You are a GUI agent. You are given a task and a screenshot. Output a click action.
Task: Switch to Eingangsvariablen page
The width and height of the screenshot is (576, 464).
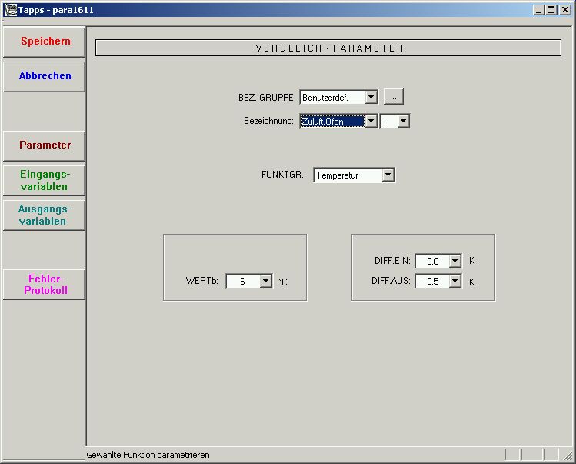click(x=45, y=181)
